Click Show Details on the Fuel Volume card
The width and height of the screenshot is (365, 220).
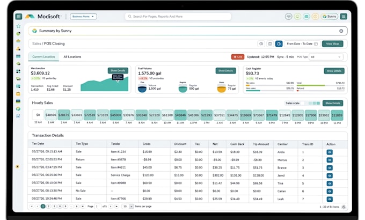[x=225, y=71]
